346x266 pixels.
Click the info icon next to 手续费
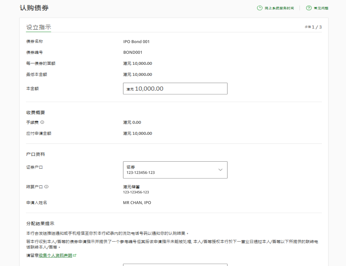(x=42, y=122)
